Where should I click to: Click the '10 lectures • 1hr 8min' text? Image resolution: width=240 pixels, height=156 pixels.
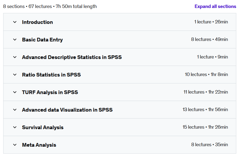[x=206, y=74]
